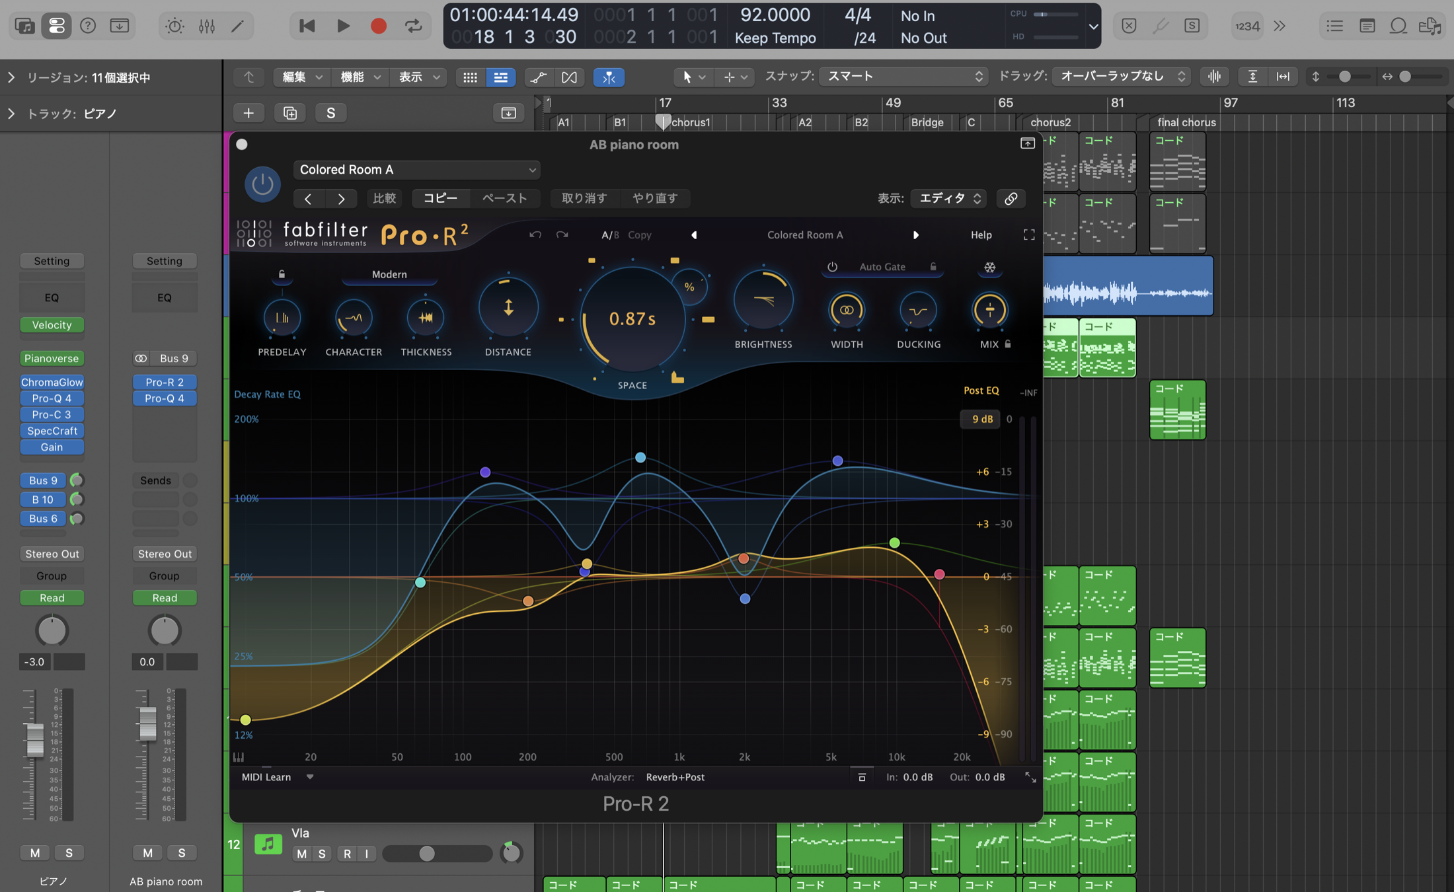Click the Freeze snowflake icon

[989, 267]
